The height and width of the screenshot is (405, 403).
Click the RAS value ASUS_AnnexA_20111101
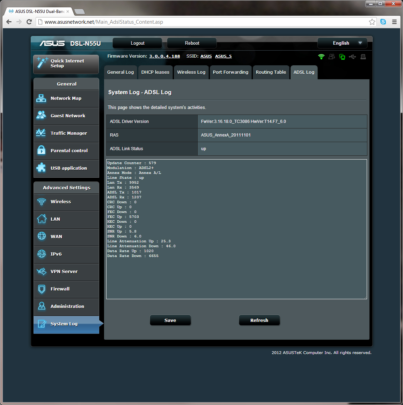226,135
